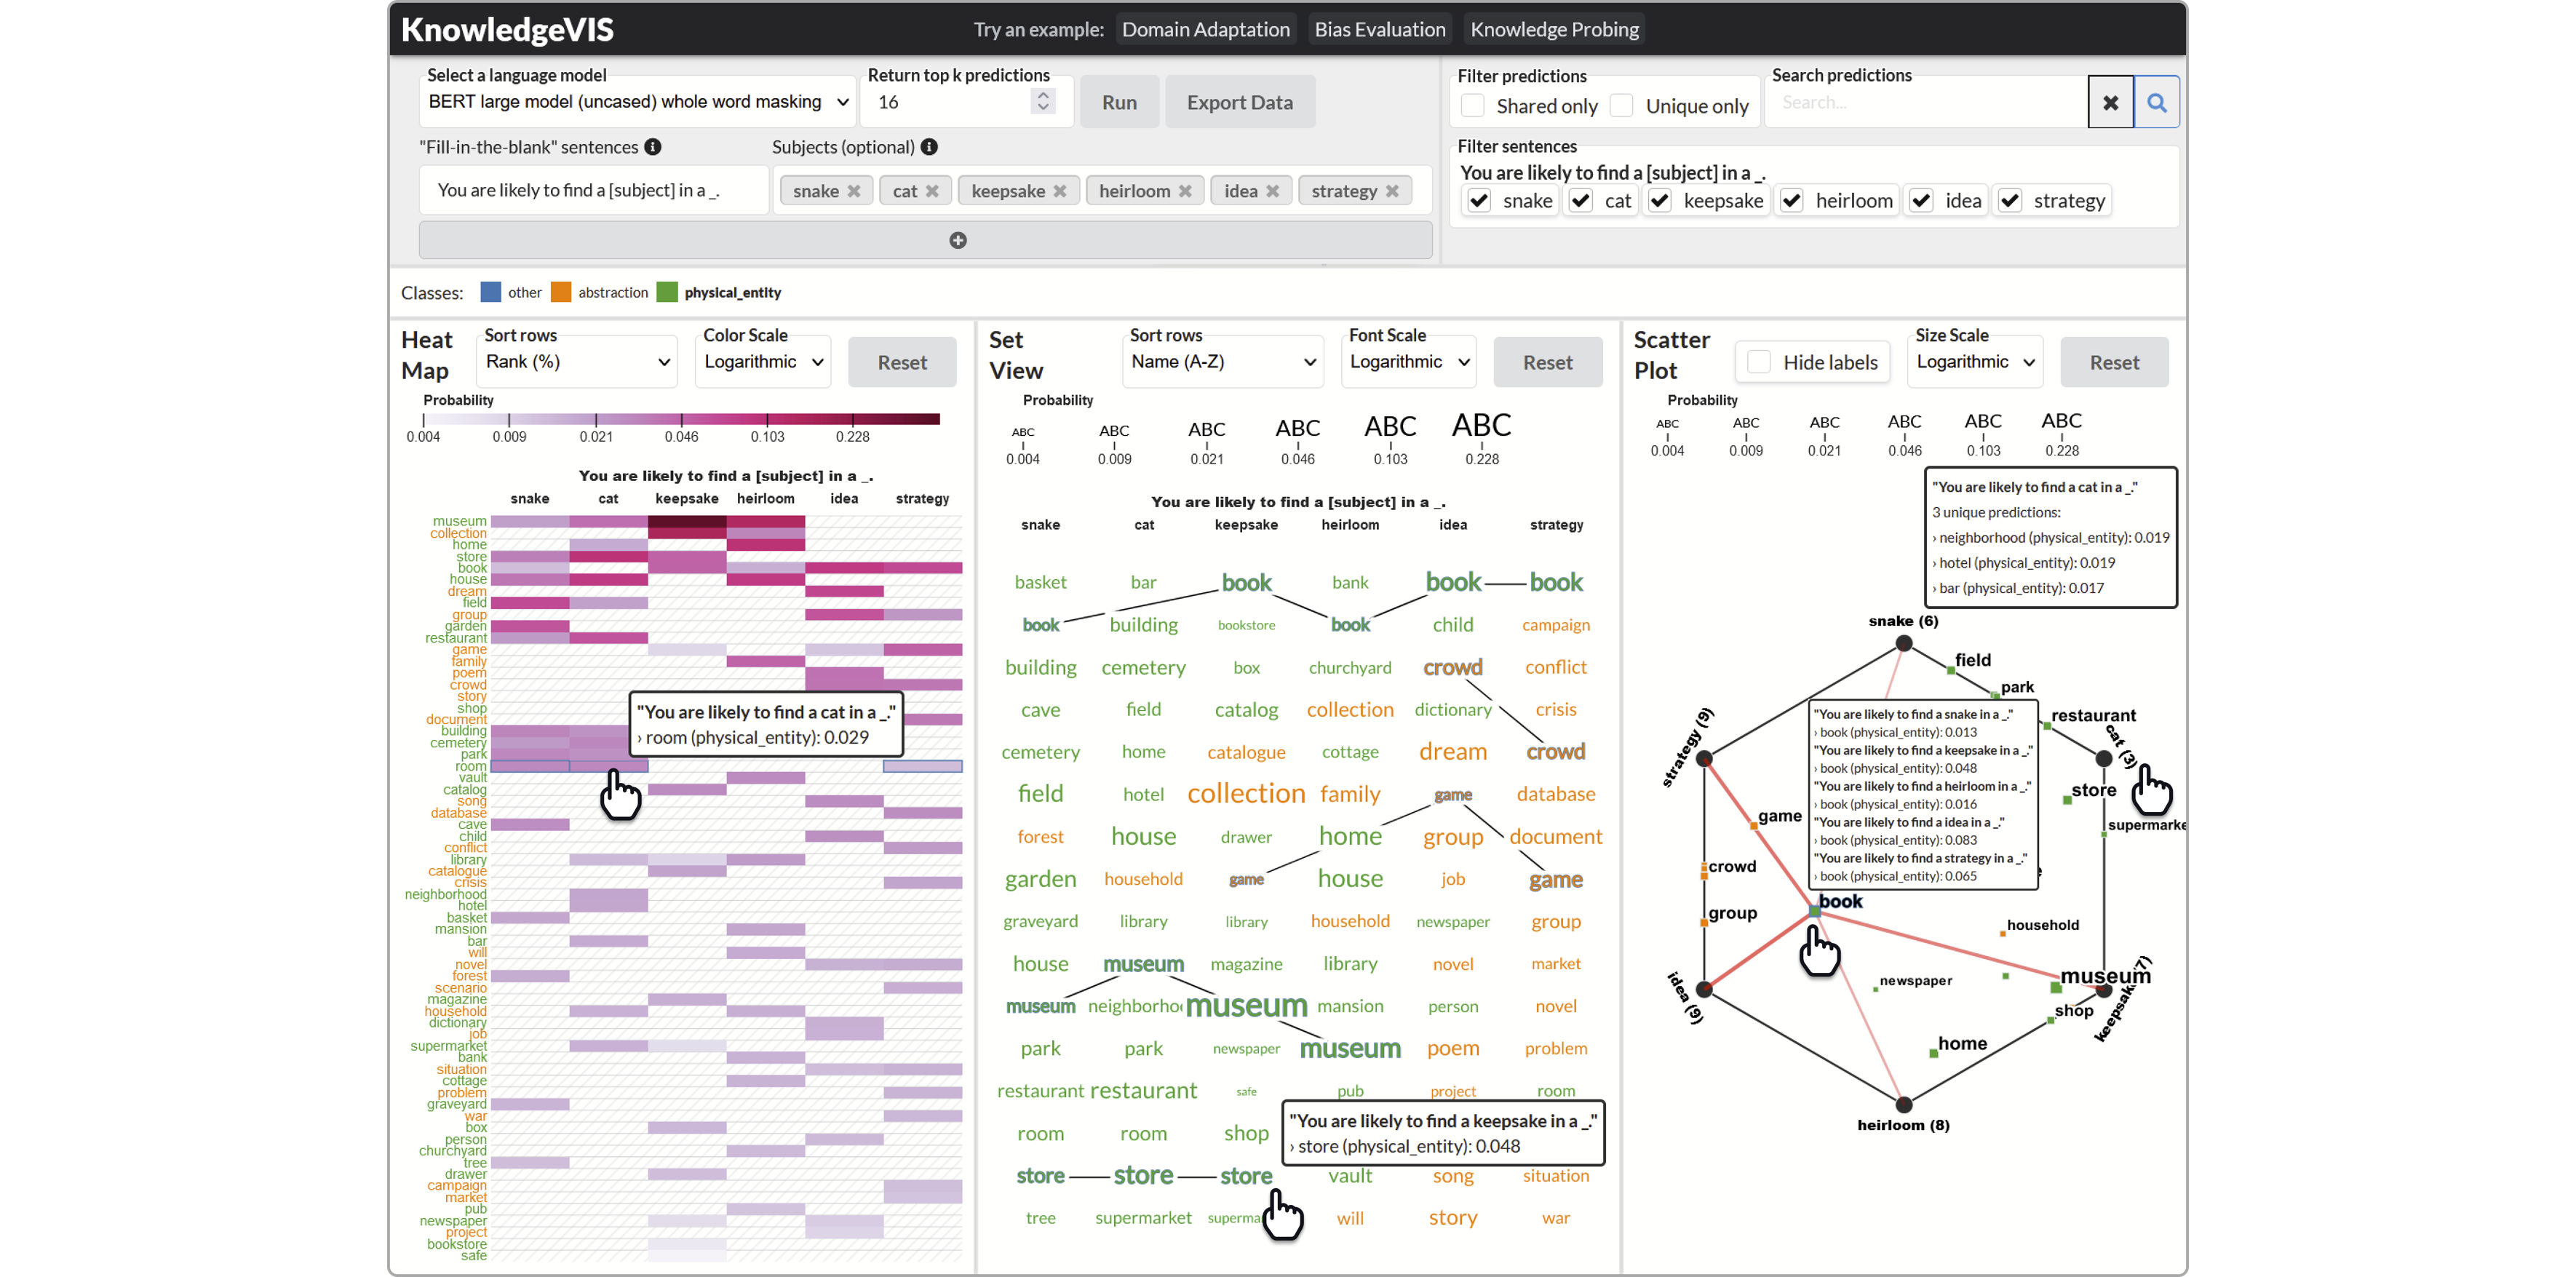Click the info icon beside Fill-in-the-blank sentences

click(x=653, y=147)
